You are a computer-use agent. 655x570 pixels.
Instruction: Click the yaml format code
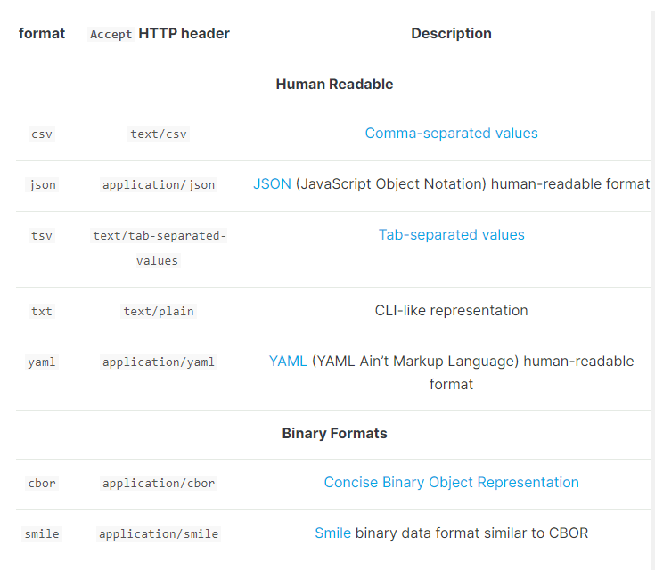pyautogui.click(x=42, y=362)
